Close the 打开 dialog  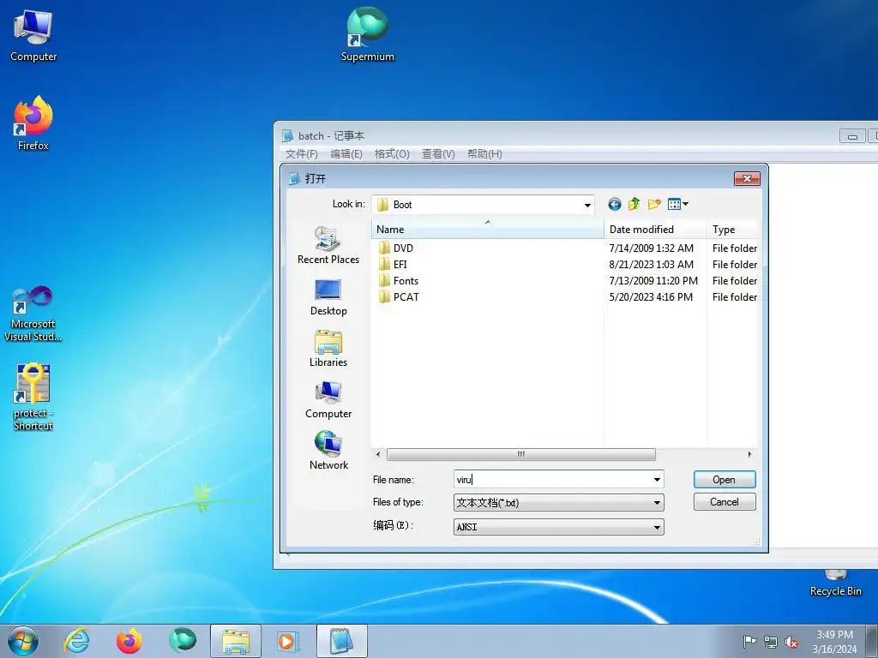coord(747,178)
